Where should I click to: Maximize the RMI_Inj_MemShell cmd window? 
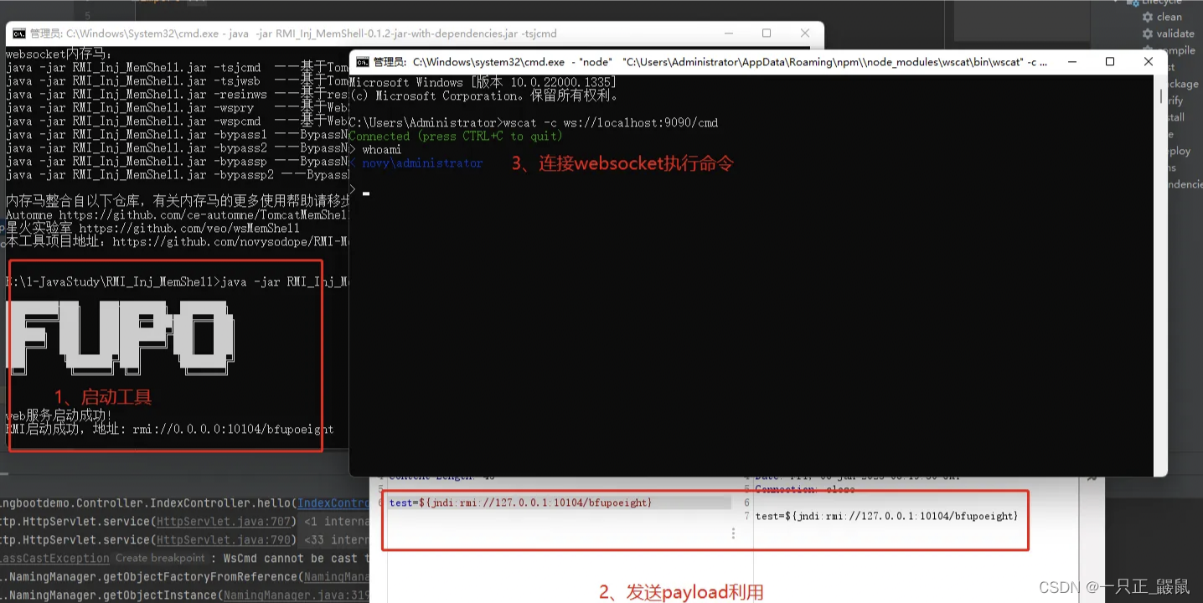click(x=767, y=33)
